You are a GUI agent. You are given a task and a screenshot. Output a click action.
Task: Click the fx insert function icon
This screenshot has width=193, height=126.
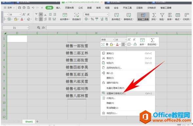43,28
